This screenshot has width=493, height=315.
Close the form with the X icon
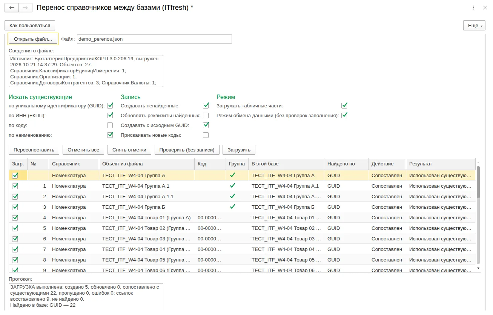tap(485, 8)
